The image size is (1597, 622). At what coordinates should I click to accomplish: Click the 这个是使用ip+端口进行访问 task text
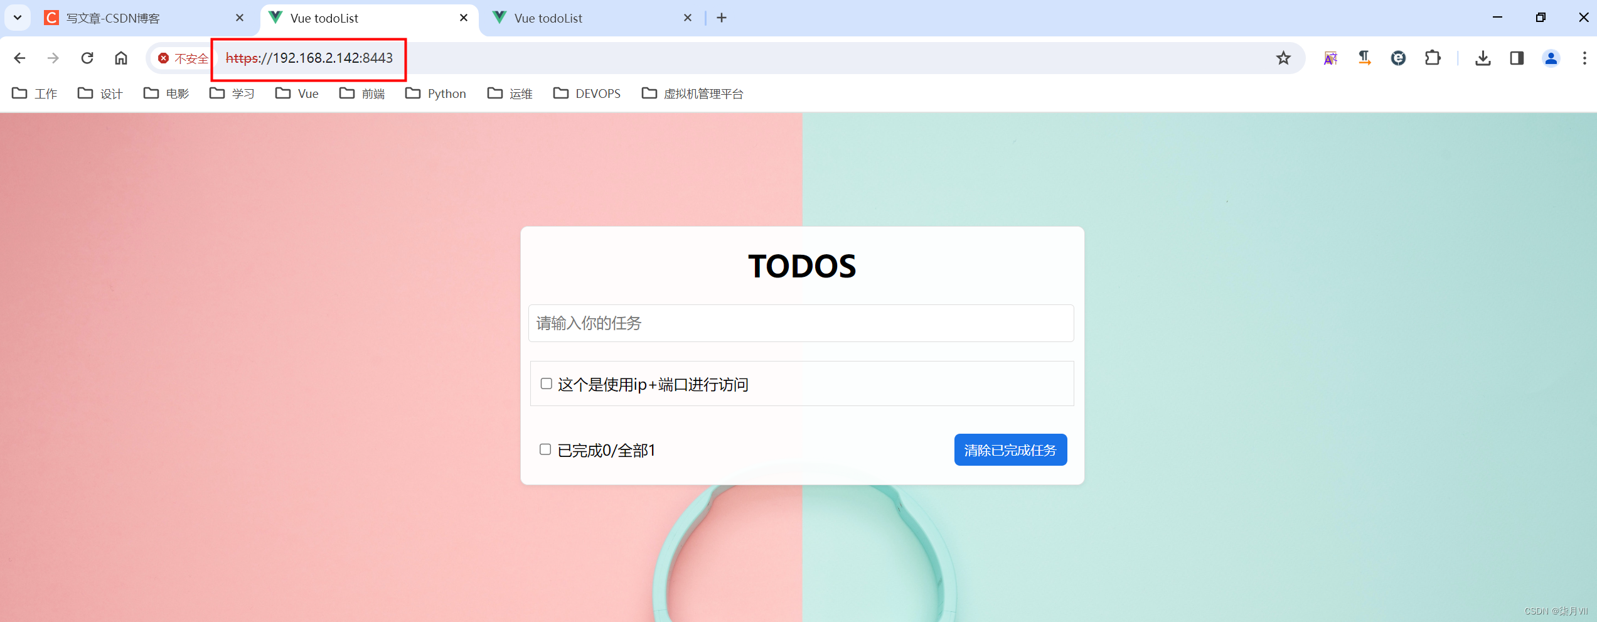point(653,385)
